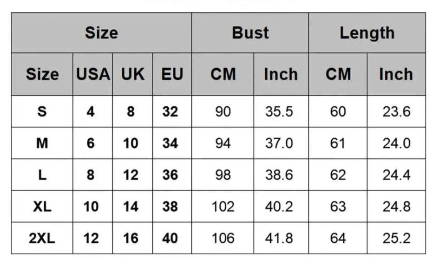433x260 pixels.
Task: Click bust value 90 cm
Action: [x=223, y=112]
